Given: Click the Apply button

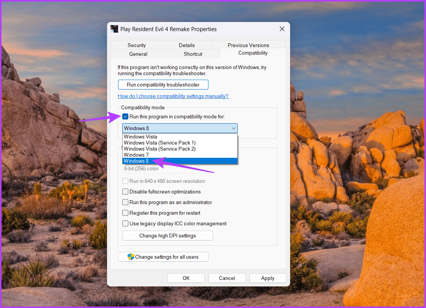Looking at the screenshot, I should [x=268, y=278].
